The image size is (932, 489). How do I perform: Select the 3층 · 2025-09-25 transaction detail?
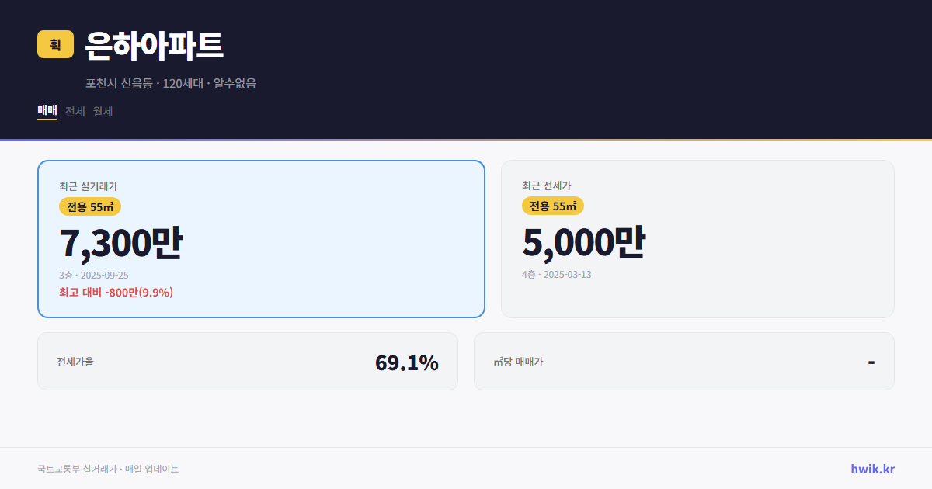[93, 275]
